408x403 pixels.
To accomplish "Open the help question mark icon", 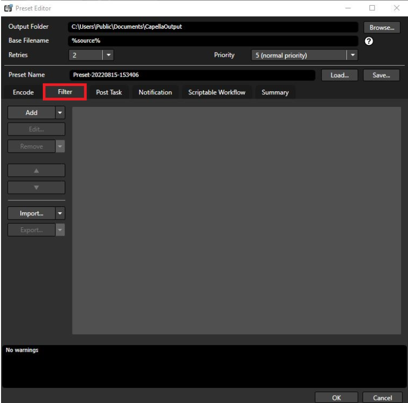I will [x=369, y=41].
